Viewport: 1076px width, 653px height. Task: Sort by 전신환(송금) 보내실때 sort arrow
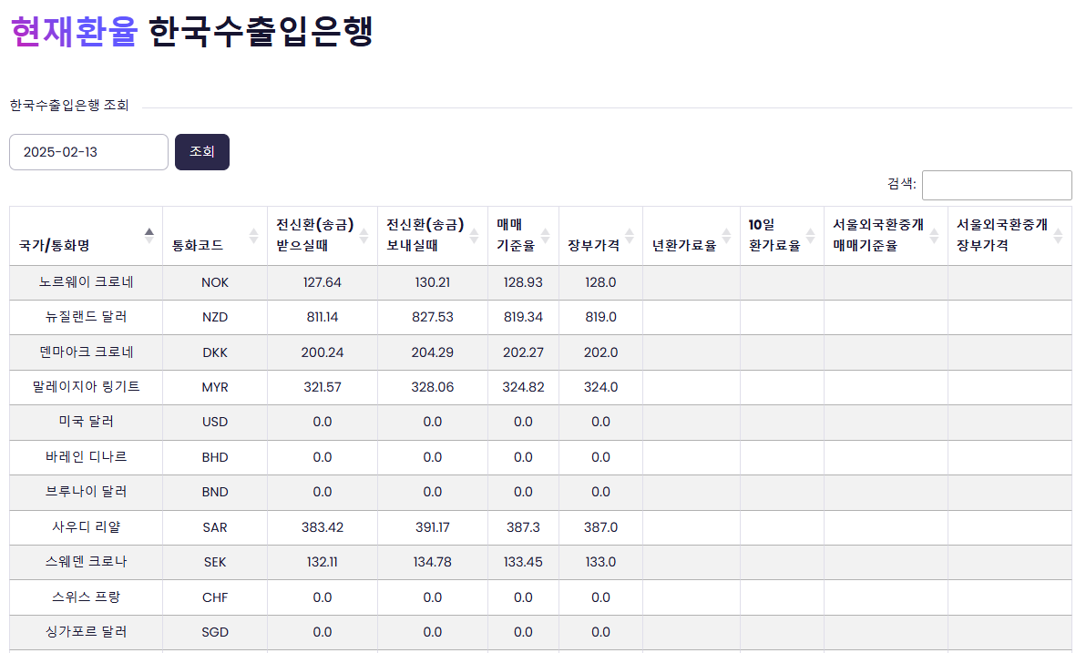(x=474, y=235)
